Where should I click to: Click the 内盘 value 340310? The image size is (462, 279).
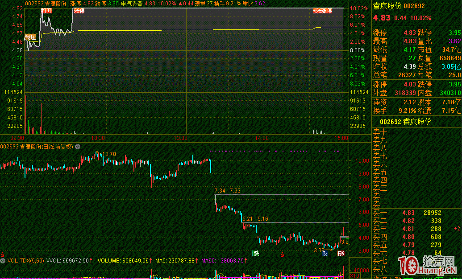coord(450,93)
